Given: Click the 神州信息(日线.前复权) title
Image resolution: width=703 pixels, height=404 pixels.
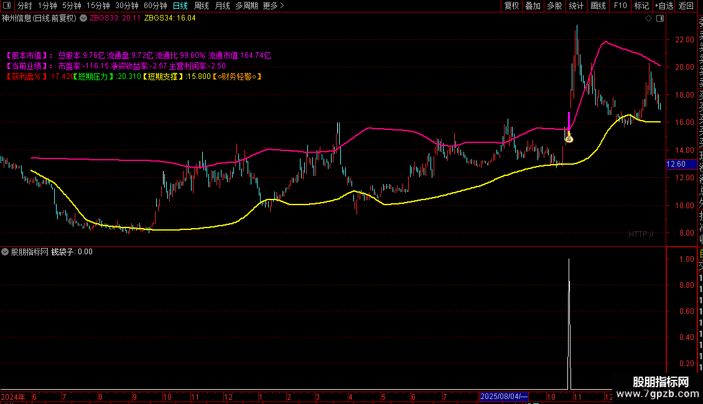Looking at the screenshot, I should [x=39, y=18].
